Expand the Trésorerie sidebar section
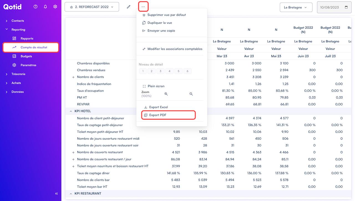Screen dimensions: 355x201 point(18,74)
